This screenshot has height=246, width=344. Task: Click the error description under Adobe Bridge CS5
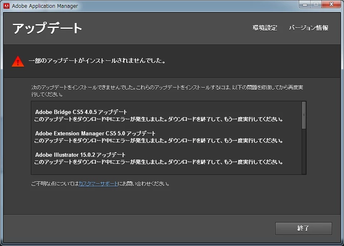(x=158, y=119)
